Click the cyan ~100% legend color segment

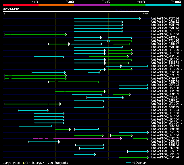click(x=164, y=5)
